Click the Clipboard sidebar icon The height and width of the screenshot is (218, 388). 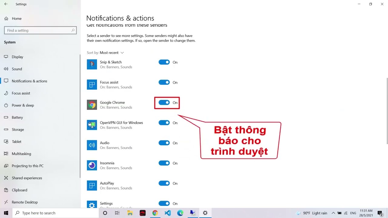click(x=6, y=190)
